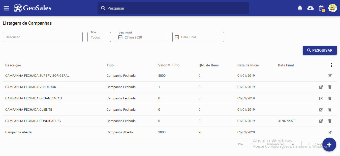
Task: Edit the CAMPANHA FECHADA ORGANIZACAO campaign
Action: [321, 98]
